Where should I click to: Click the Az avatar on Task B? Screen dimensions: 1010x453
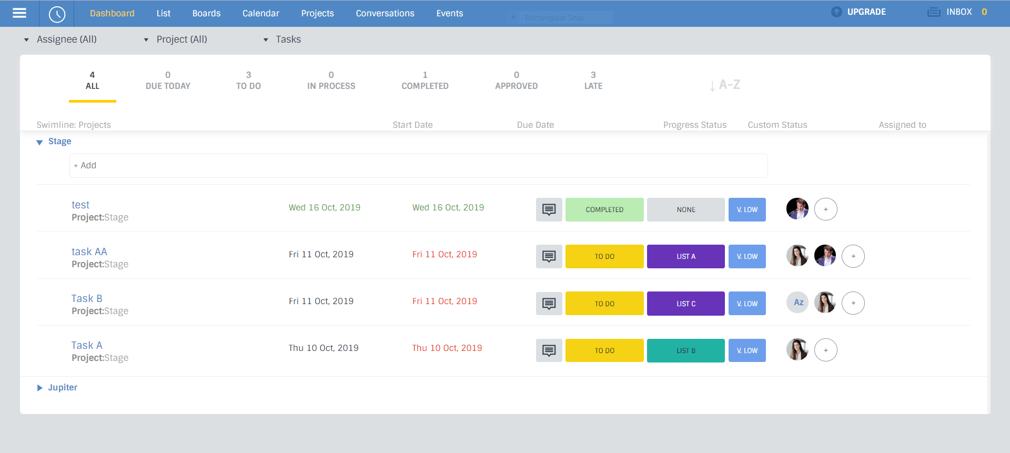[x=797, y=303]
